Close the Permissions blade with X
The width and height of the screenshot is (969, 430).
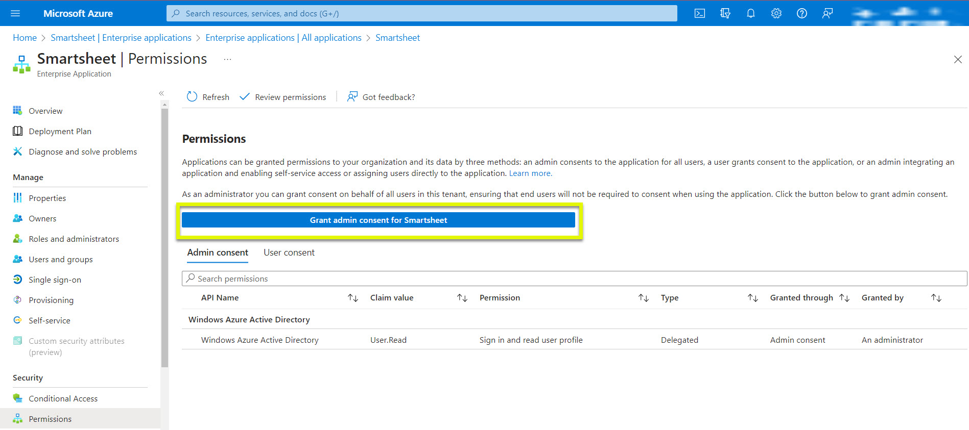pos(958,60)
